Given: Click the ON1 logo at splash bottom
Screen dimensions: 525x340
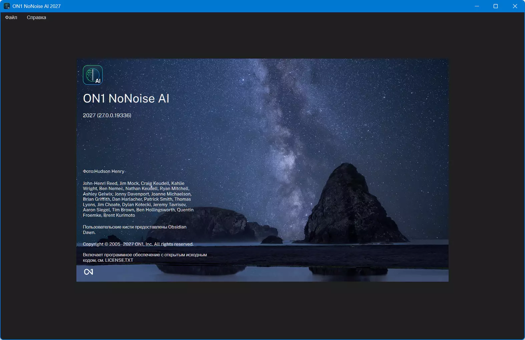Looking at the screenshot, I should point(88,272).
